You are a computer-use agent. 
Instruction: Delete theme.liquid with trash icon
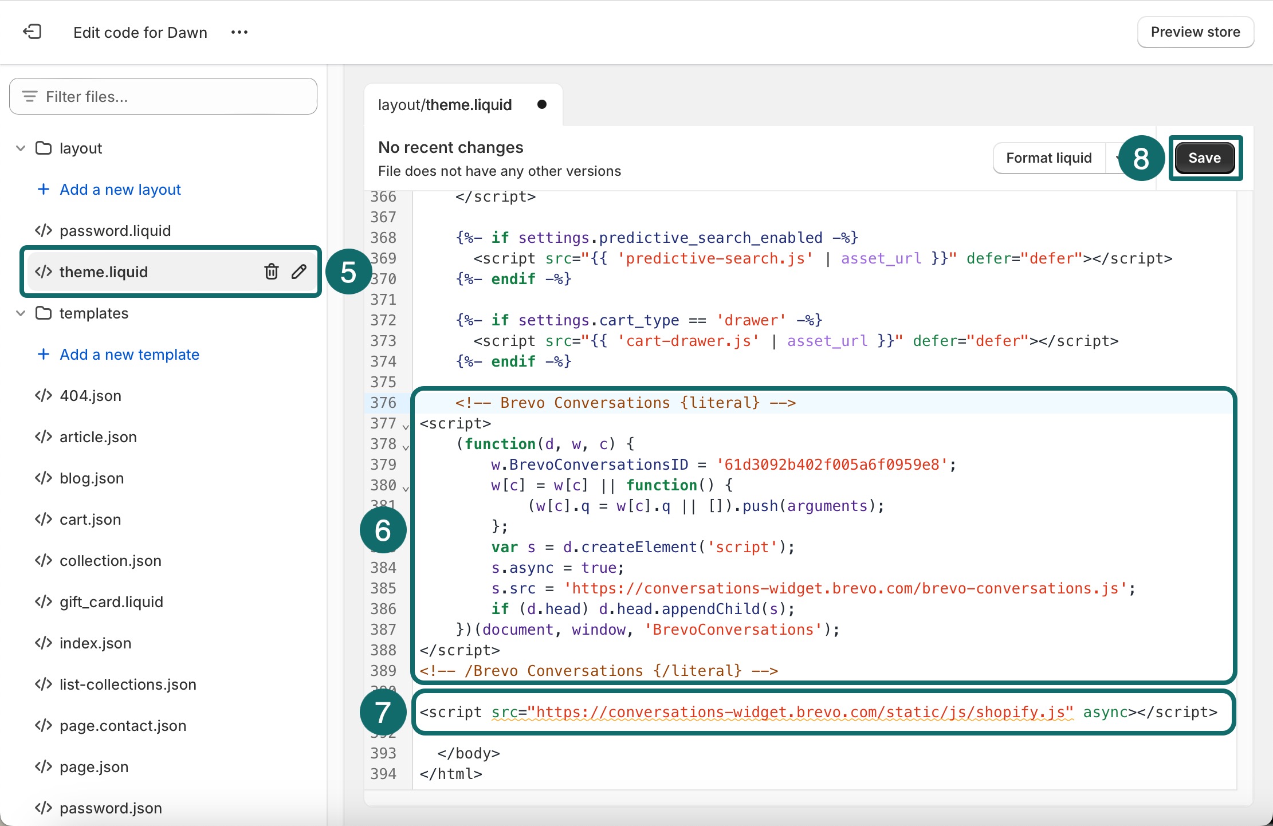pyautogui.click(x=272, y=272)
